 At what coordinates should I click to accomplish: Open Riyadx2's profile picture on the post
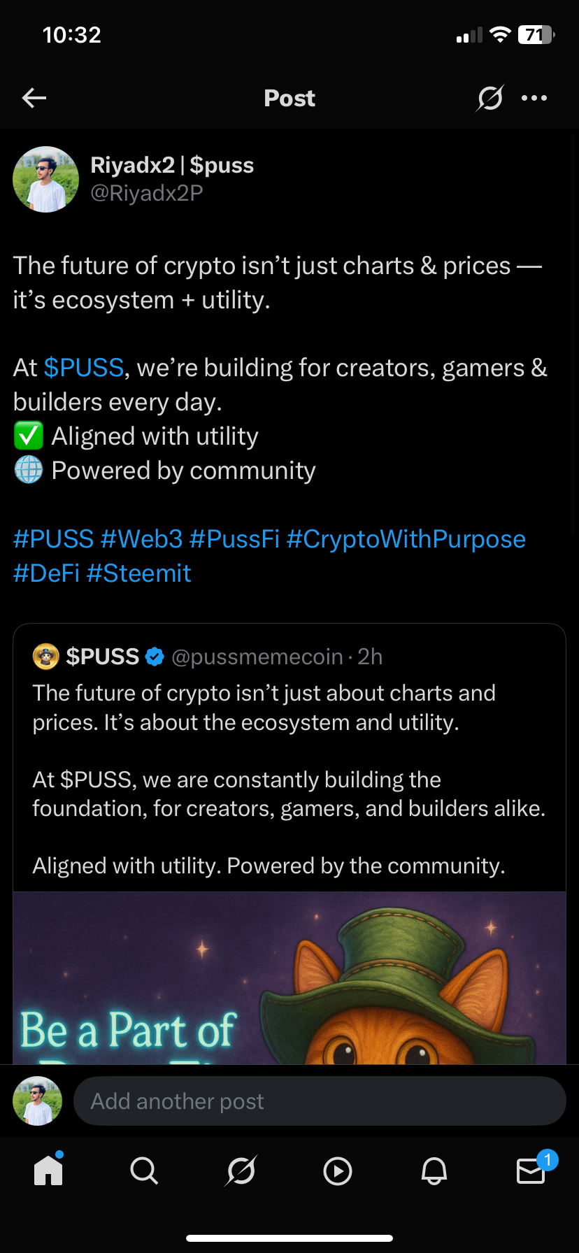[x=46, y=179]
